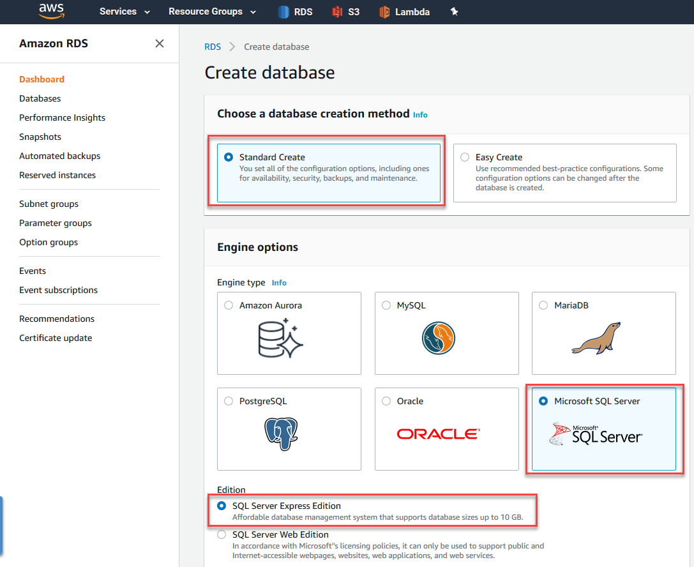694x567 pixels.
Task: Click the pin/favorites star icon in the navbar
Action: pyautogui.click(x=454, y=11)
